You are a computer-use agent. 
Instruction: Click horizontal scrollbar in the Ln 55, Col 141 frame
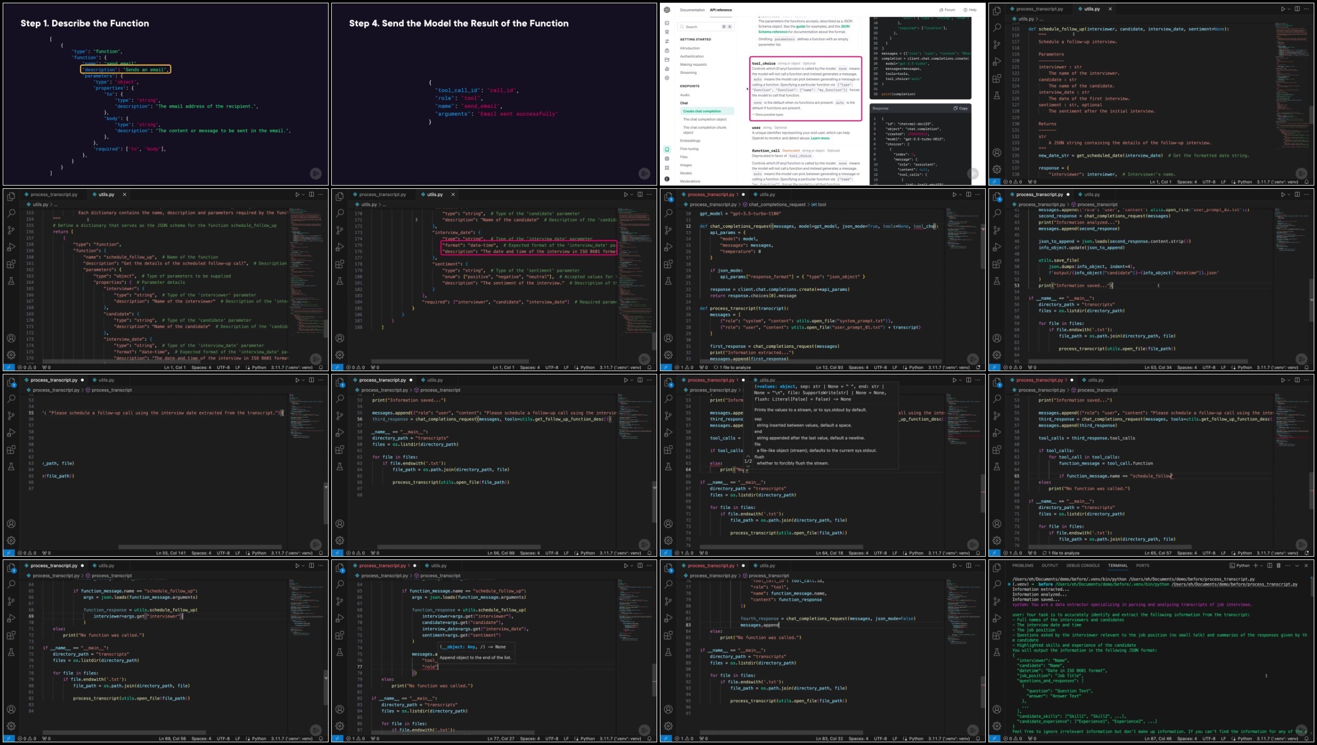pos(200,547)
